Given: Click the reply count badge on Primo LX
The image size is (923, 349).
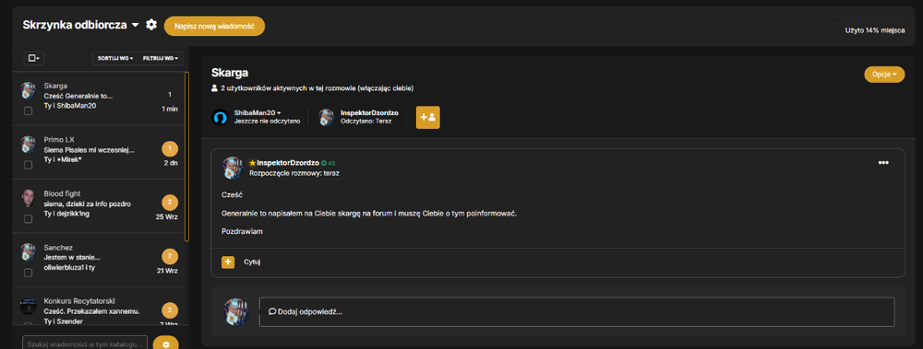Looking at the screenshot, I should pyautogui.click(x=170, y=149).
